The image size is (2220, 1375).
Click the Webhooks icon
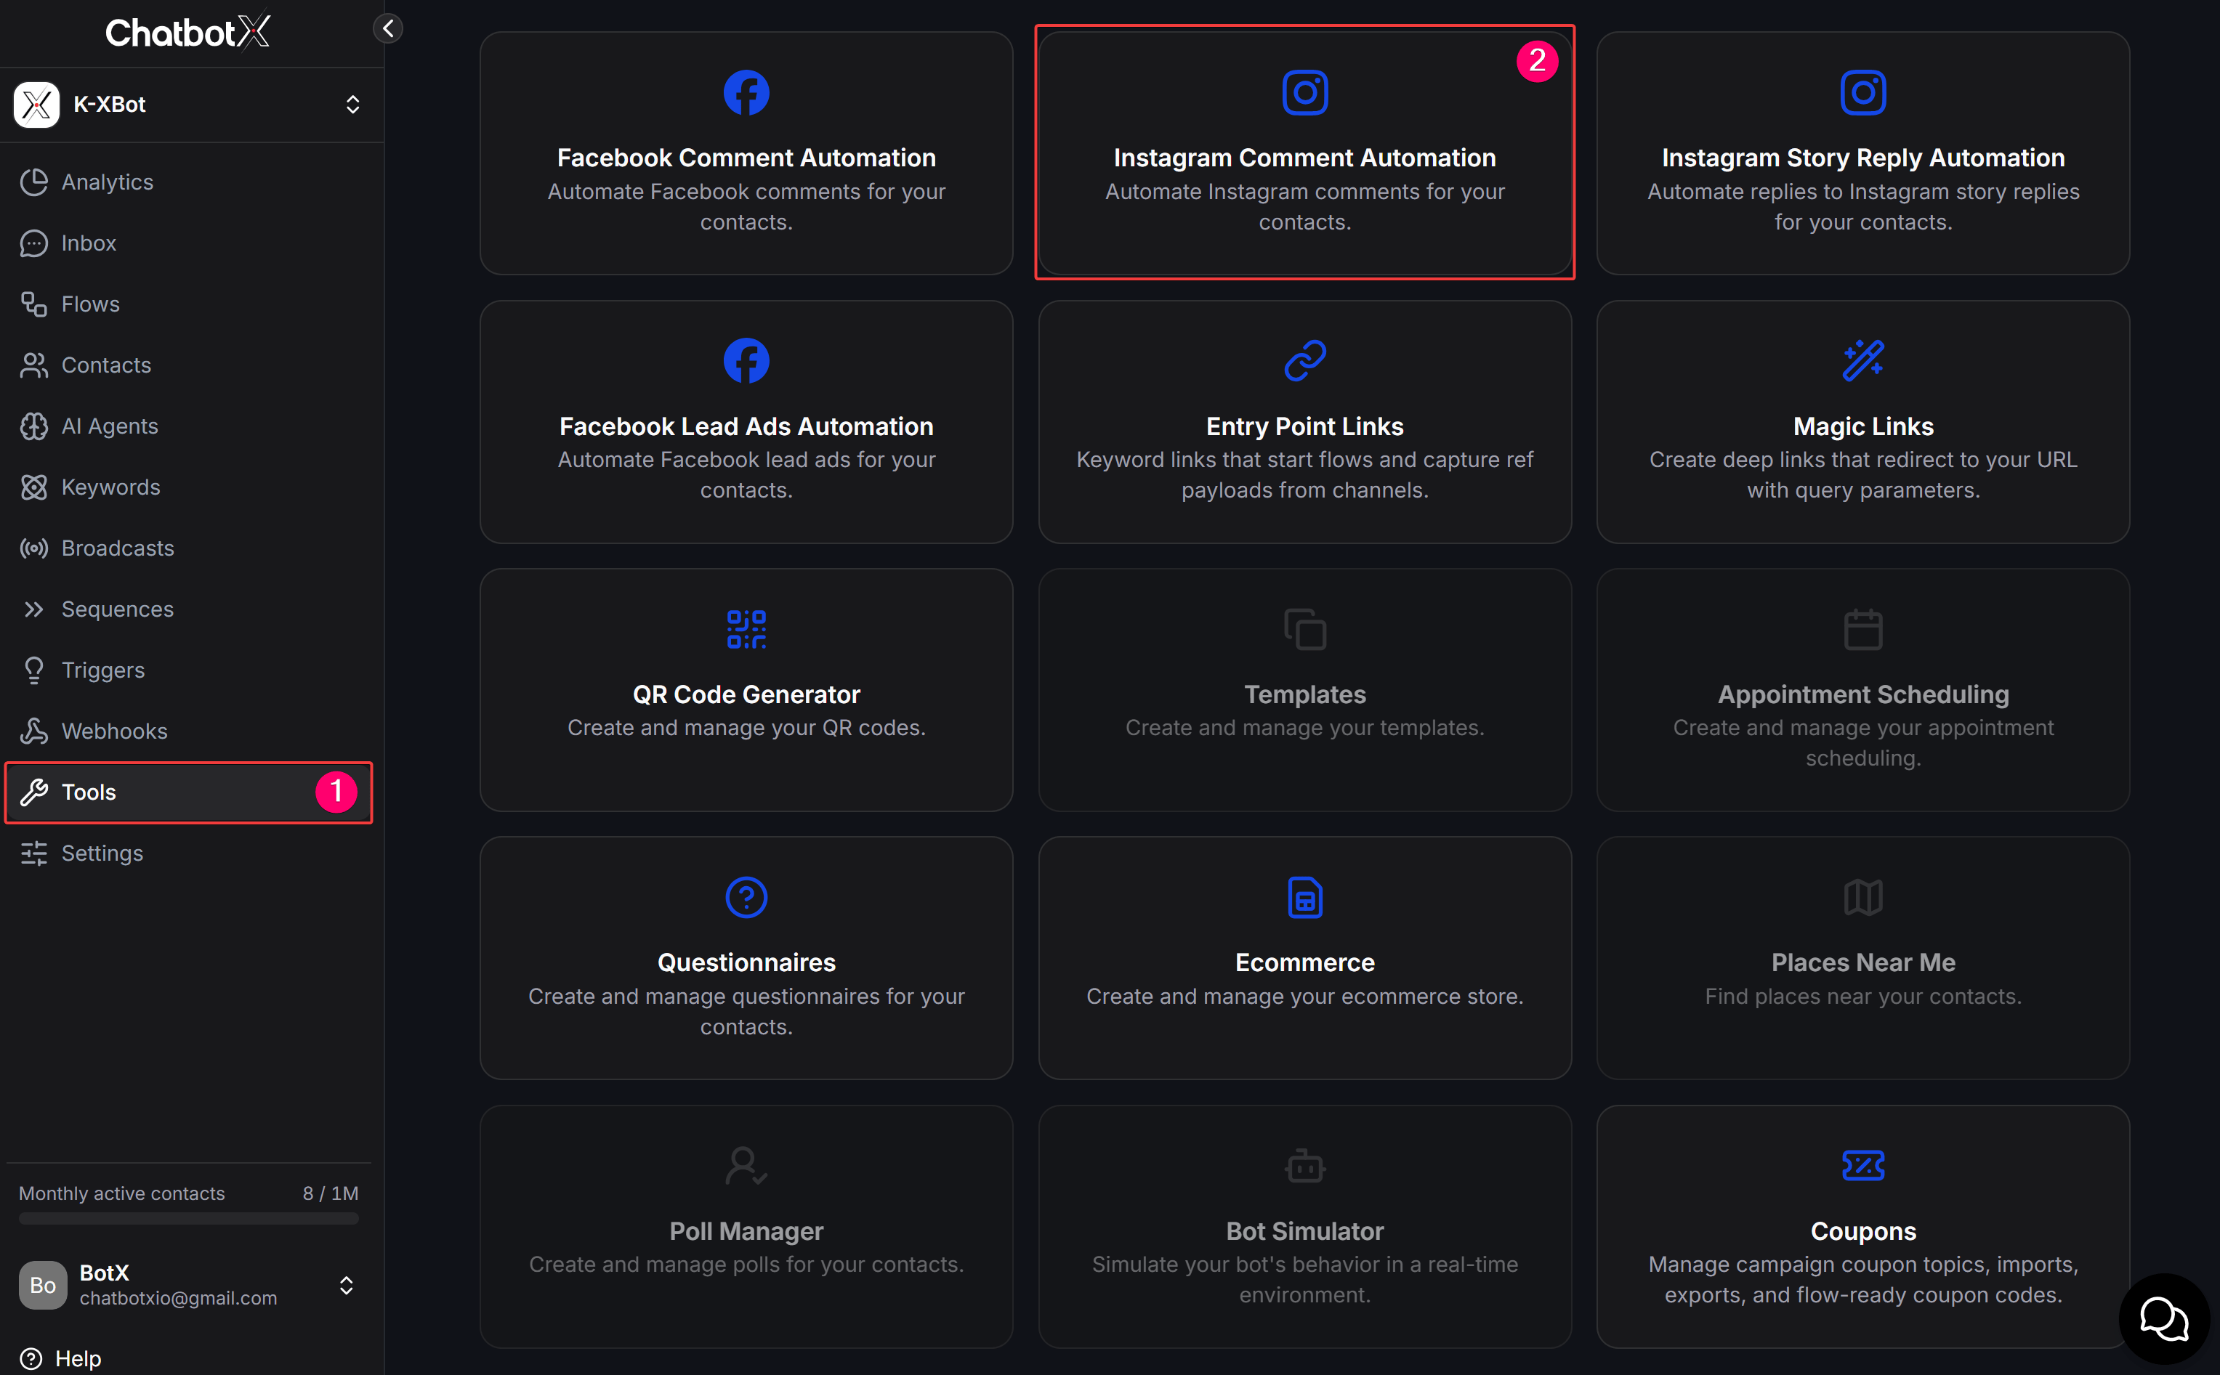pyautogui.click(x=33, y=730)
